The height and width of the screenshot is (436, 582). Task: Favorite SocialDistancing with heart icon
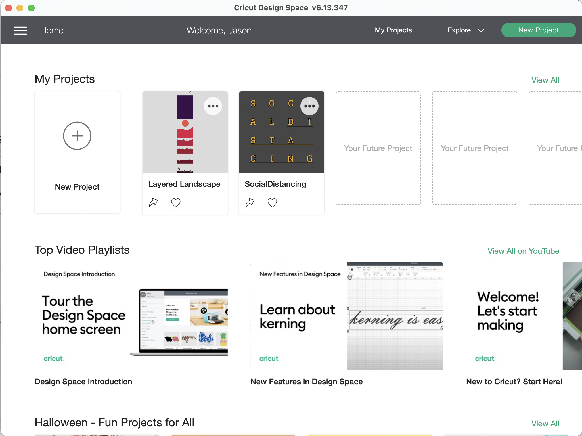[x=272, y=202]
